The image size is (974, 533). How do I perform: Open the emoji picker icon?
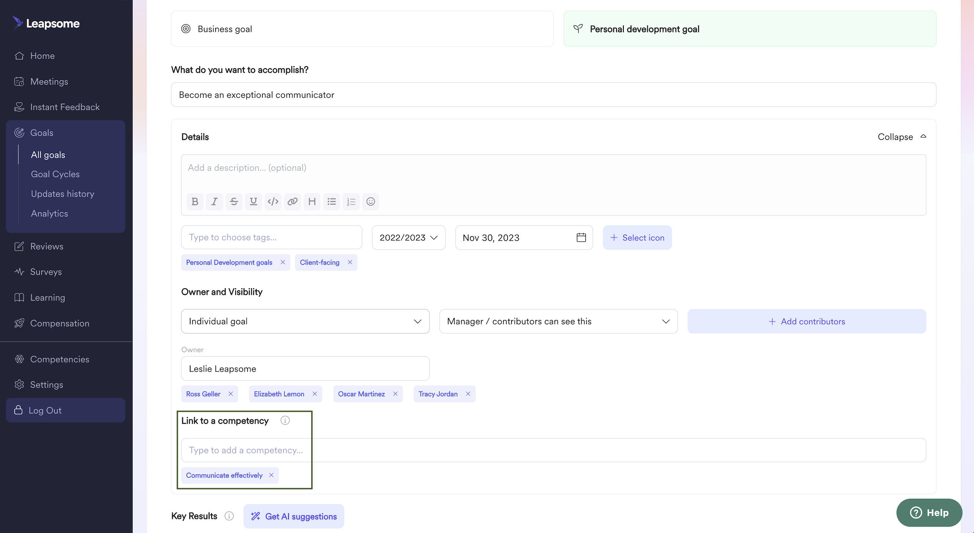371,201
